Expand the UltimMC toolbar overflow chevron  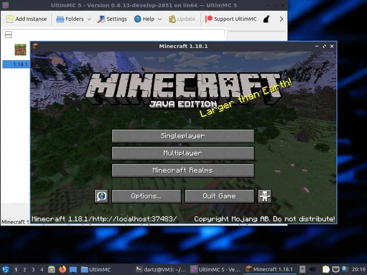[x=281, y=19]
